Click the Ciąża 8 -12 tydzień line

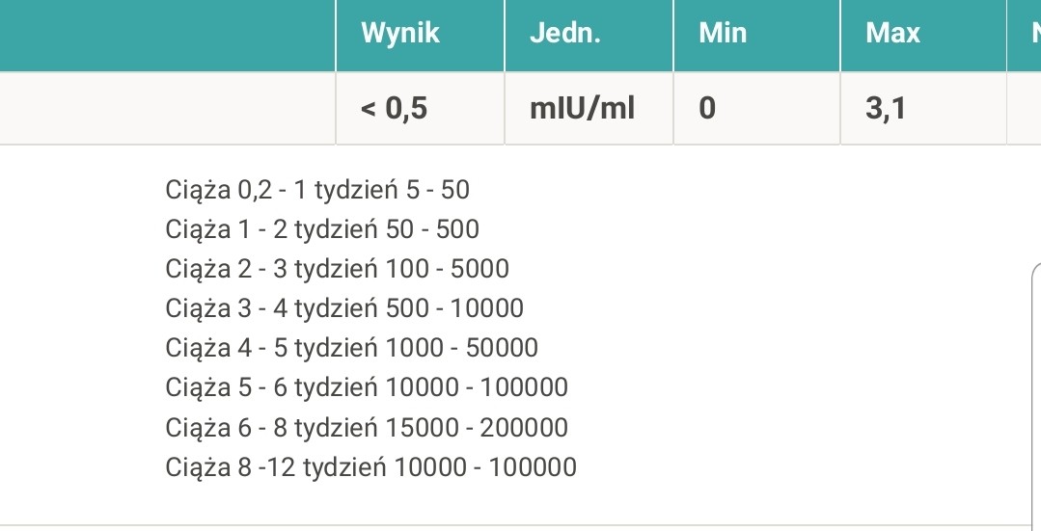[x=371, y=467]
